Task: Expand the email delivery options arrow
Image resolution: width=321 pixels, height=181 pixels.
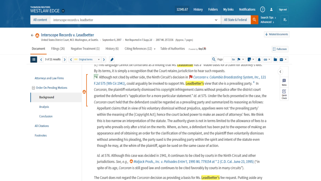Action: 286,59
